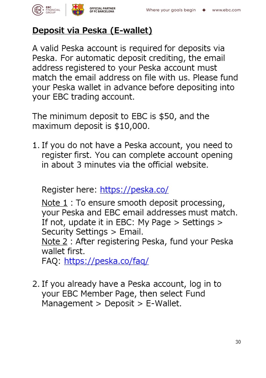This screenshot has width=266, height=378.
Task: Click the www.ebc.com header text
Action: 226,10
